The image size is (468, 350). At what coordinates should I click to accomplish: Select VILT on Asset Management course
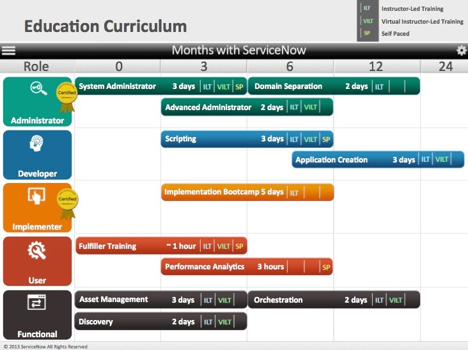pyautogui.click(x=224, y=300)
